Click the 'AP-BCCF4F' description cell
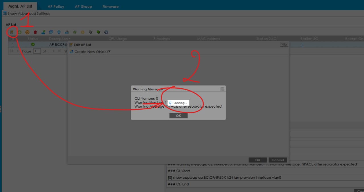The image size is (364, 192). click(58, 45)
